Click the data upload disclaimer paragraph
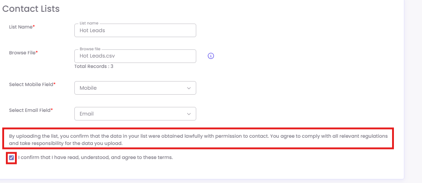This screenshot has height=183, width=422. [x=198, y=140]
